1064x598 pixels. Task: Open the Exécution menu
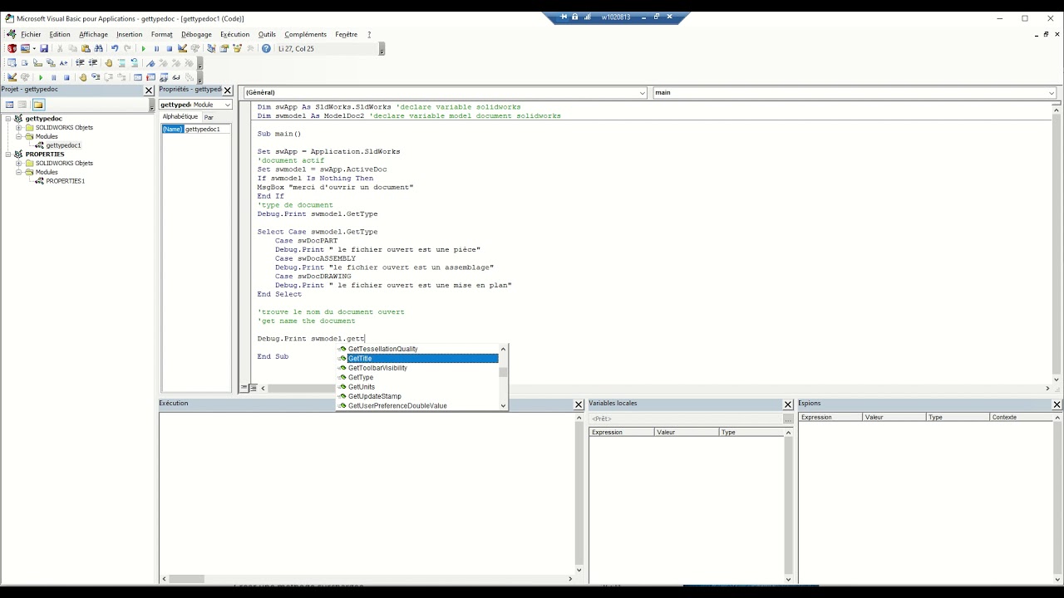pos(234,34)
